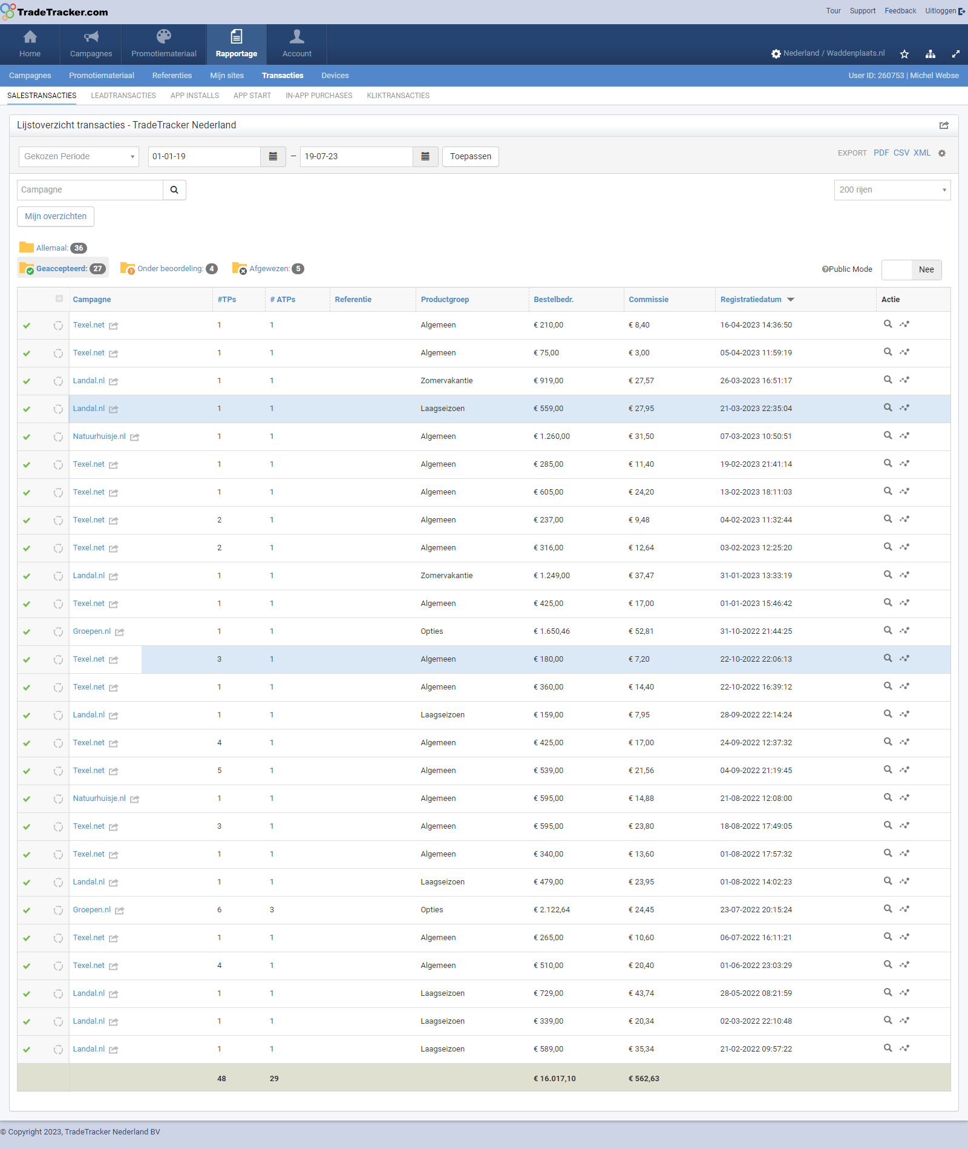Show Allemaal transactions folder
This screenshot has width=968, height=1149.
(53, 248)
